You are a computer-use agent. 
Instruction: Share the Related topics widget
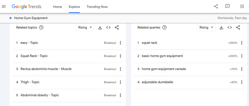(117, 28)
